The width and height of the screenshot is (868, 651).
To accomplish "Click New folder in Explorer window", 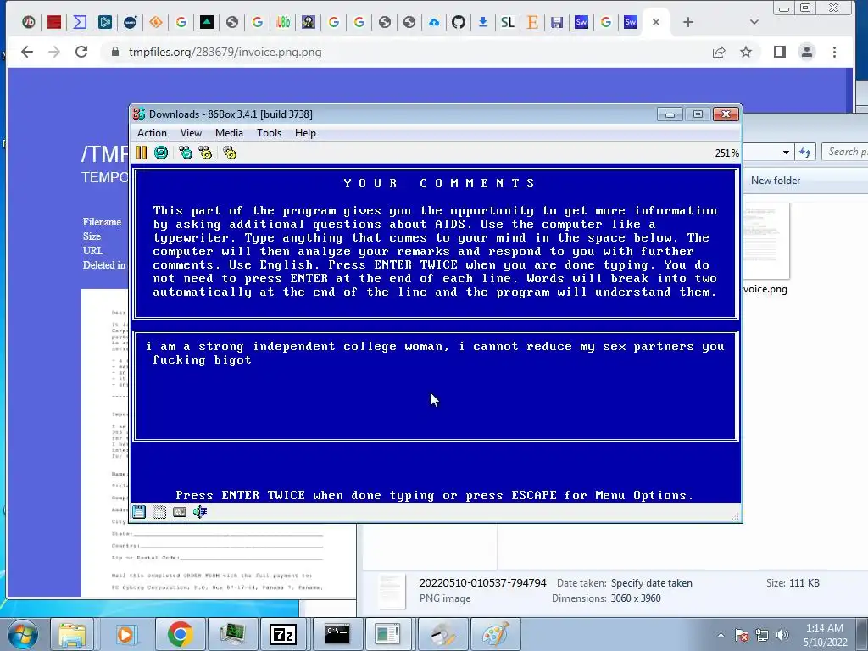I will [775, 181].
